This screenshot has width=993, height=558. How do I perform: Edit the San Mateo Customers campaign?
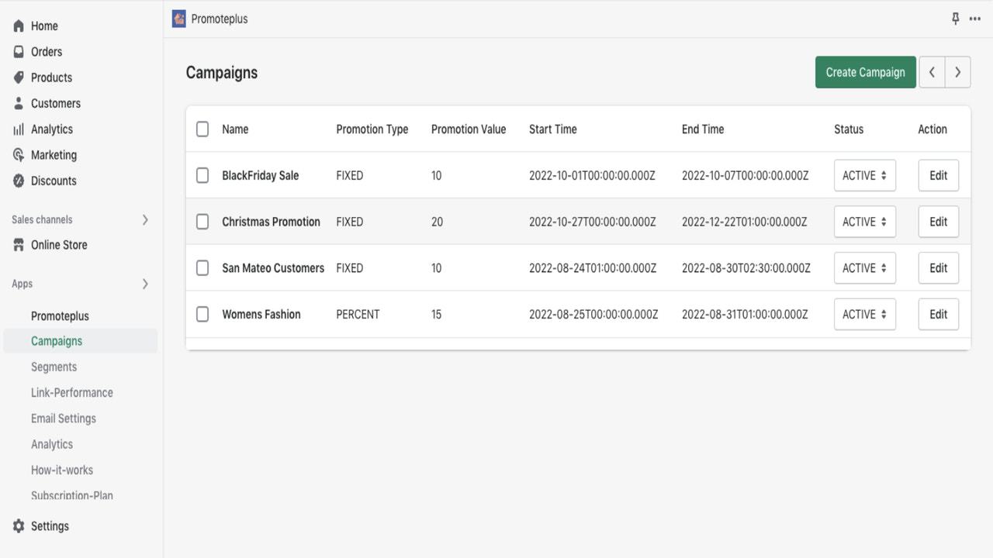(x=938, y=267)
